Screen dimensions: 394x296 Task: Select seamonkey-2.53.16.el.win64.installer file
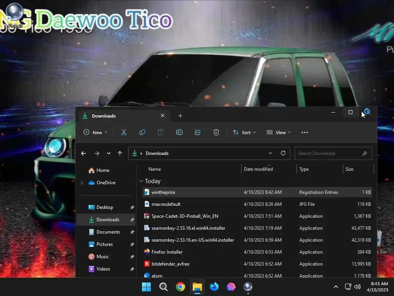coord(257,228)
